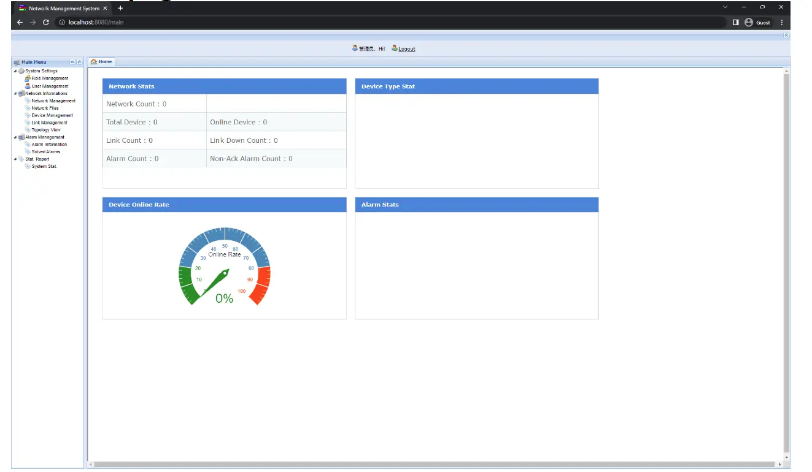Open Alarm Information under Alarm Management
Image resolution: width=812 pixels, height=472 pixels.
click(49, 144)
